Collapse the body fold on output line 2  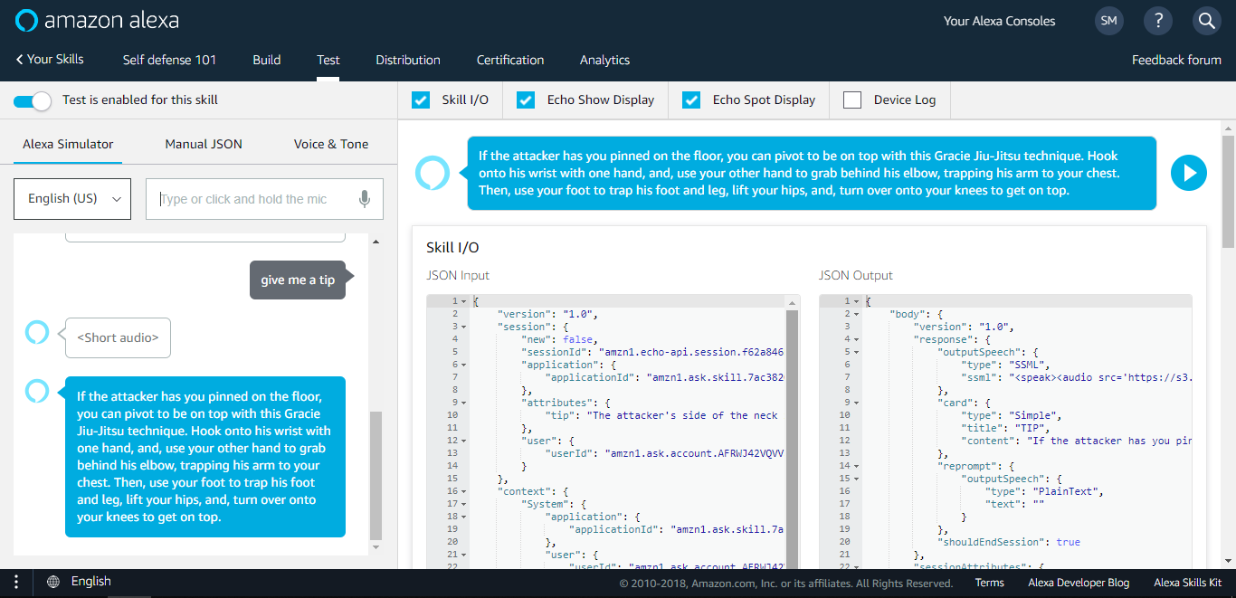coord(856,314)
